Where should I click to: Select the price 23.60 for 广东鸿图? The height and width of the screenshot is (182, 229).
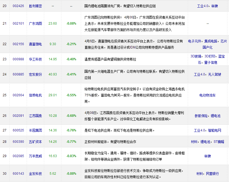(x=53, y=24)
